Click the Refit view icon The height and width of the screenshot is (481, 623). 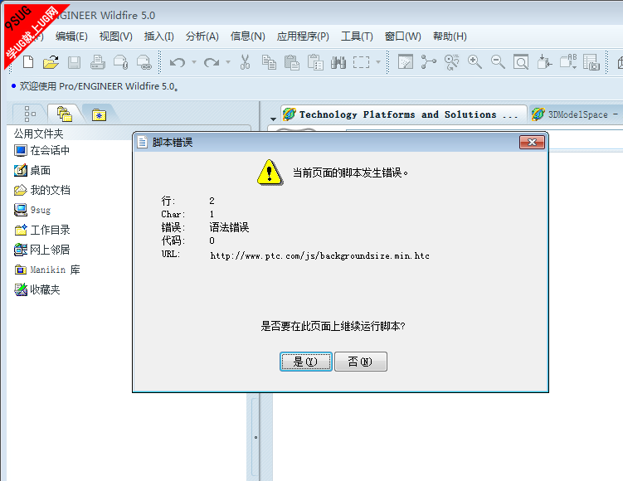[x=520, y=62]
